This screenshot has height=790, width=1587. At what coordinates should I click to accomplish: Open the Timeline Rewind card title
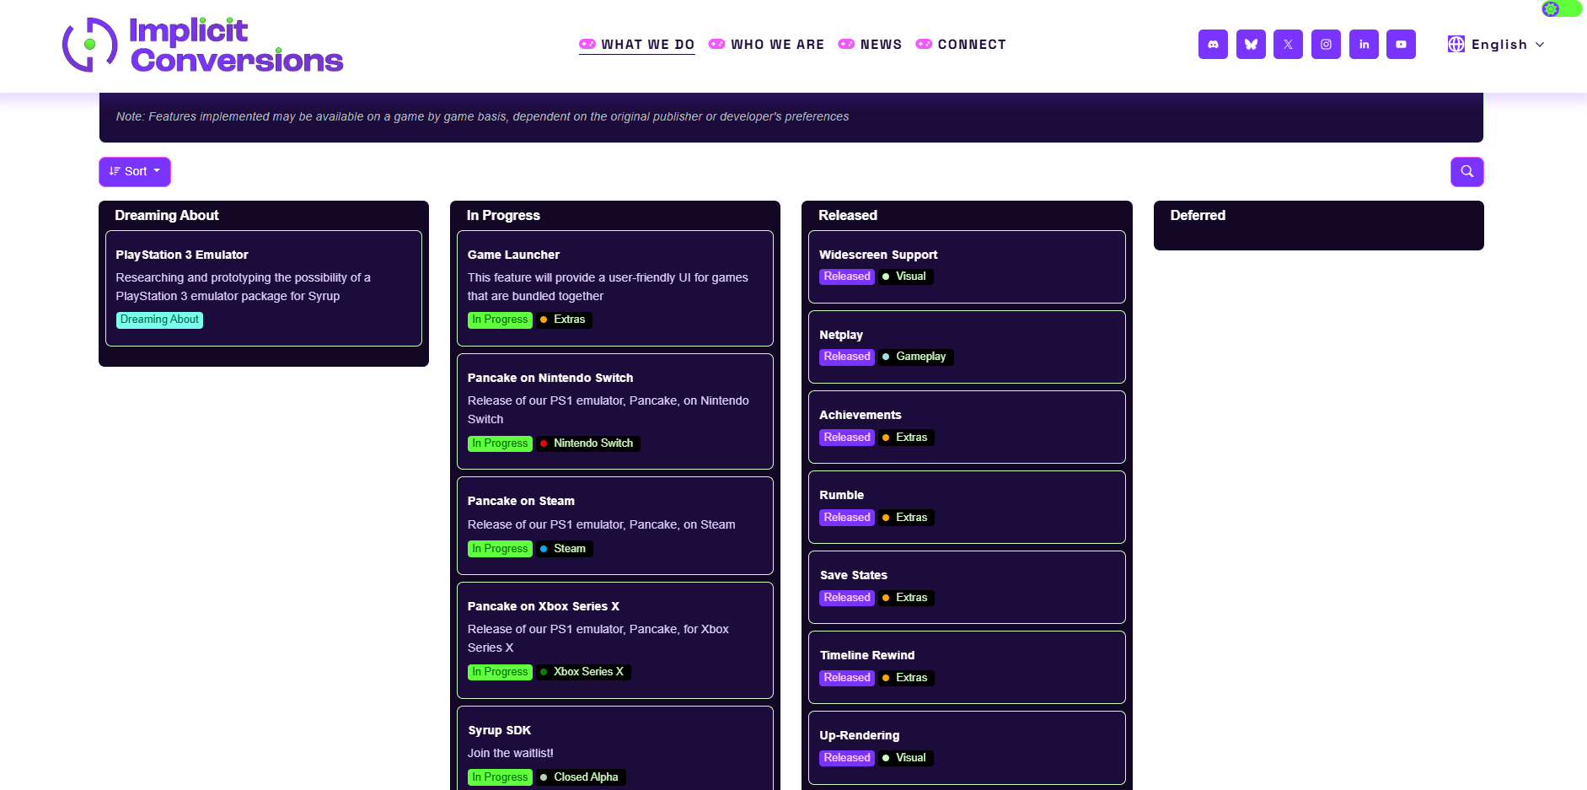(867, 655)
